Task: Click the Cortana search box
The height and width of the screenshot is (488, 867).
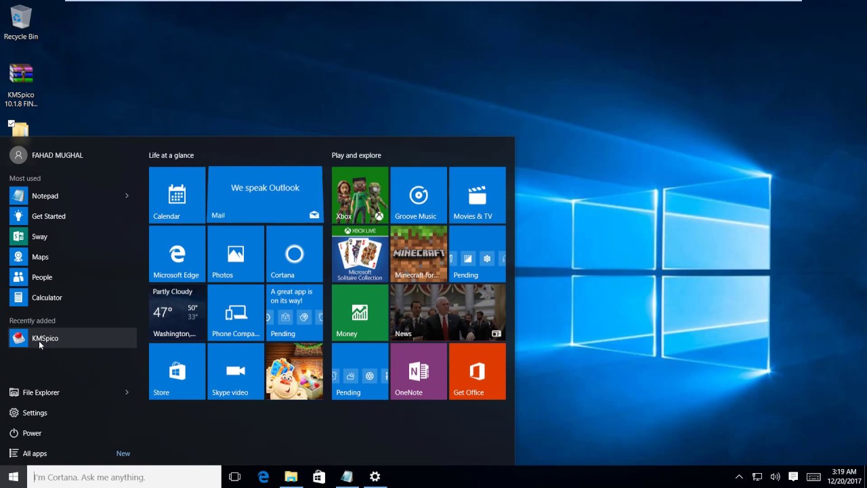Action: tap(125, 477)
